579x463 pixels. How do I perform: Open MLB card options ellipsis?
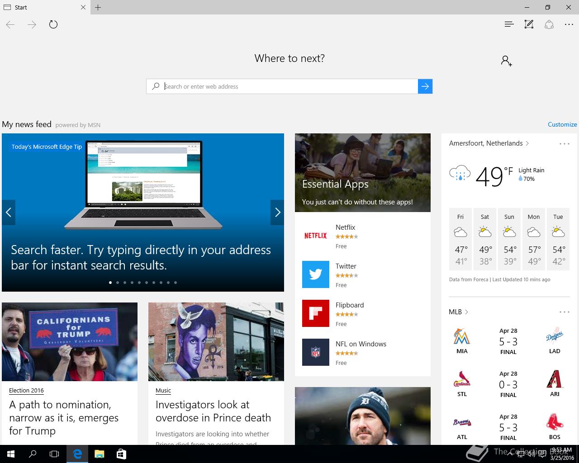(x=565, y=312)
